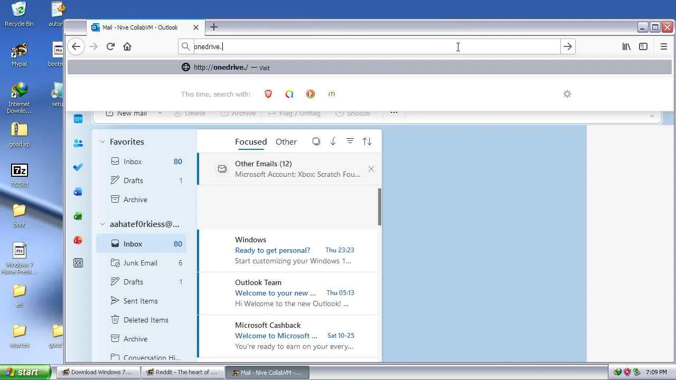The width and height of the screenshot is (676, 380).
Task: Collapse the aahatef0rkiess@ account folders
Action: (x=102, y=224)
